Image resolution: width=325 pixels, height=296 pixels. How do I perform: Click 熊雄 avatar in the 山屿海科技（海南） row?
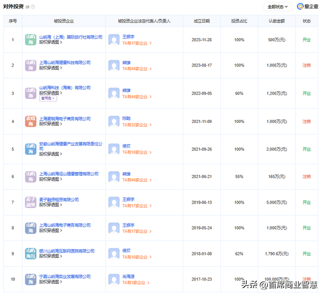114,93
